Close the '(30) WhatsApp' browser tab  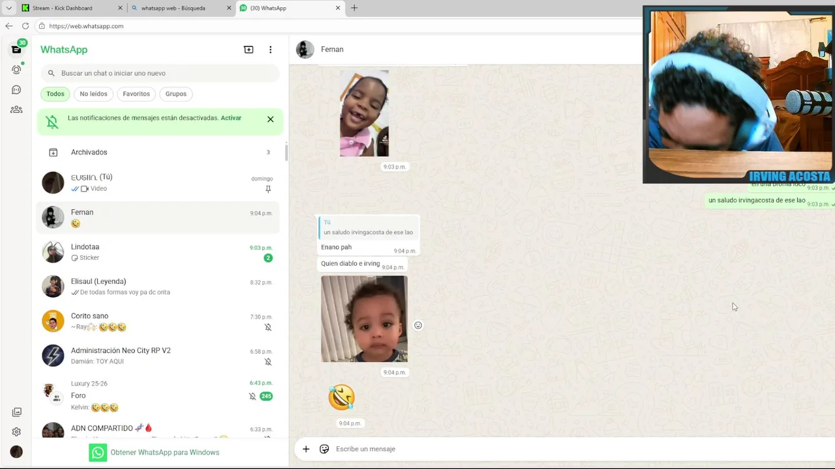point(338,8)
